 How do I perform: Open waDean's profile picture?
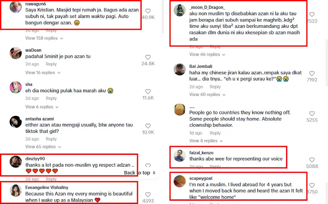[16, 53]
